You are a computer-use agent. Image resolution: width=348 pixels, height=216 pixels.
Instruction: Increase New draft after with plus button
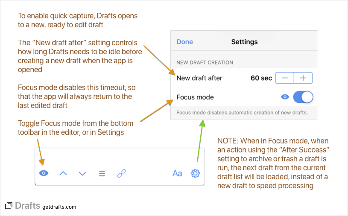coord(303,78)
